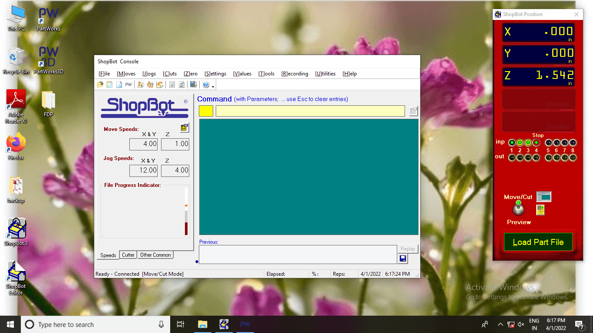Click the clipboard paste toolbar icon
This screenshot has width=593, height=333.
109,85
